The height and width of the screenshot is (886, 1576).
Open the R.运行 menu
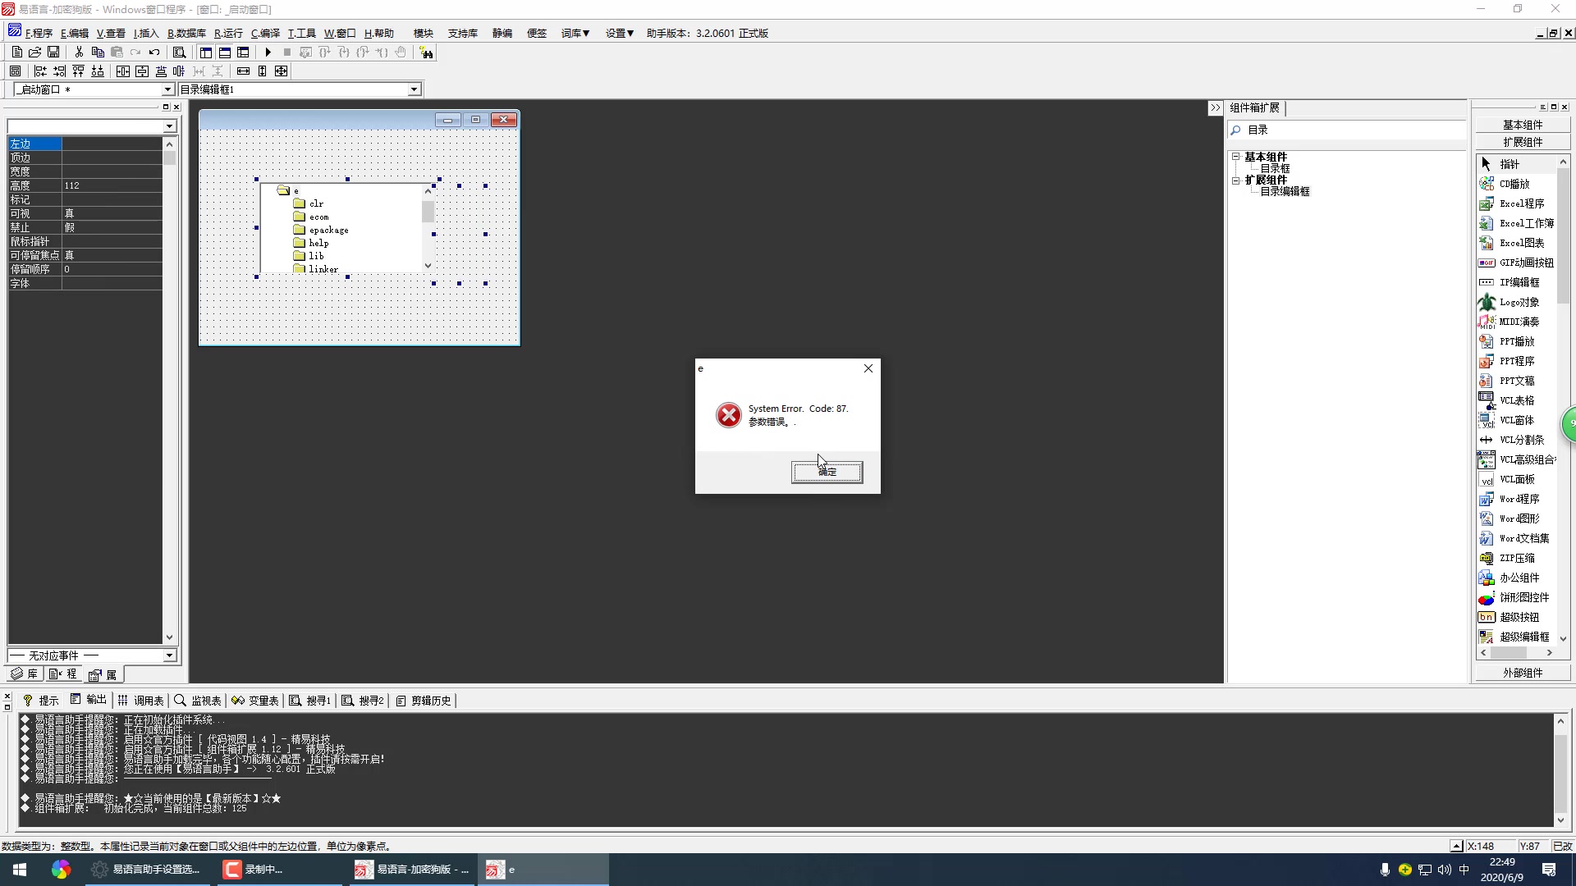point(228,34)
